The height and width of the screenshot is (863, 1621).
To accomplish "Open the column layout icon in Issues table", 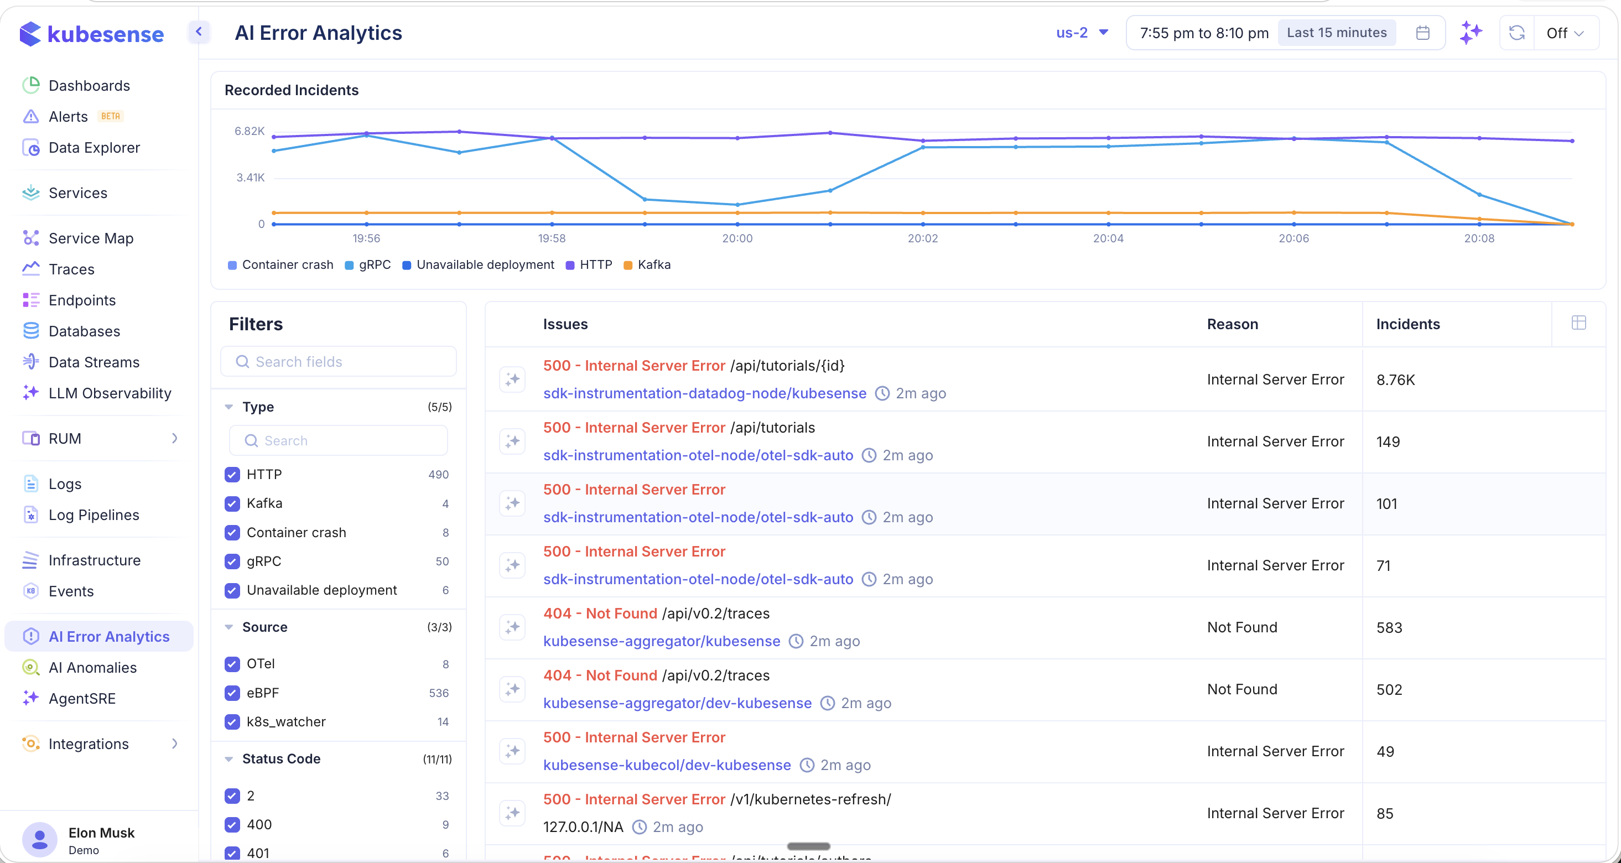I will (x=1578, y=323).
